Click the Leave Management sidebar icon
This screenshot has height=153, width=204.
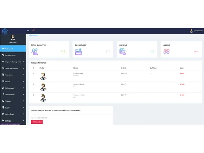3,68
